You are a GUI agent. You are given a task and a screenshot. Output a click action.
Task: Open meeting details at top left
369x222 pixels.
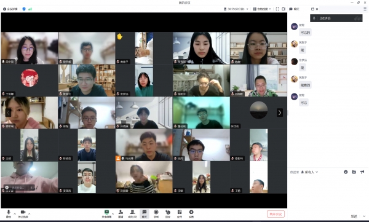pyautogui.click(x=10, y=9)
